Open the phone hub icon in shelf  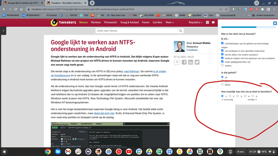[230, 151]
